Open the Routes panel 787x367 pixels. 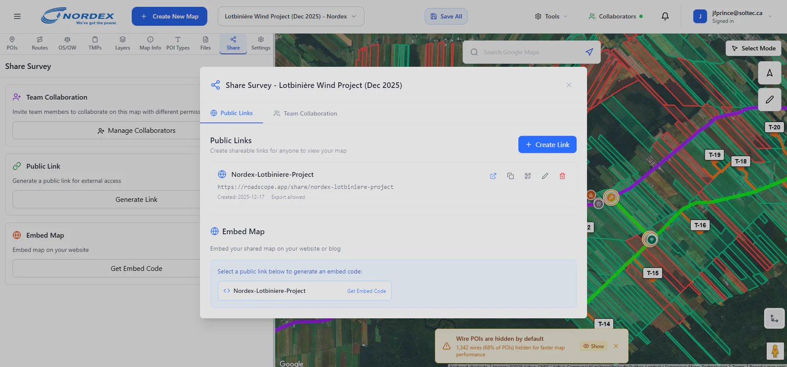point(40,43)
